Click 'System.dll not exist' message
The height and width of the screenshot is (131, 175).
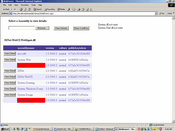click(108, 25)
